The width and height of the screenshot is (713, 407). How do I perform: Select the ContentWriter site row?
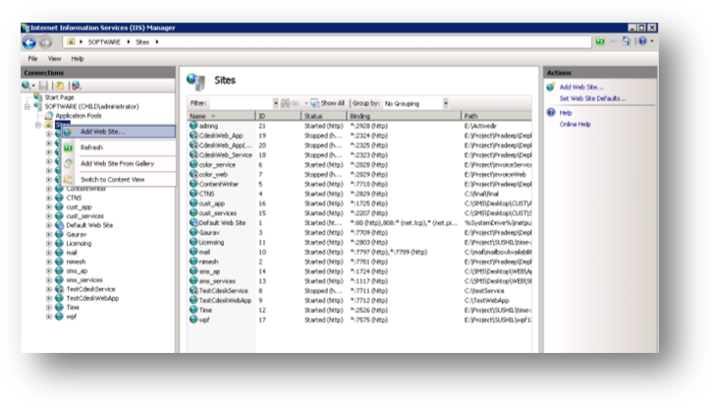359,184
